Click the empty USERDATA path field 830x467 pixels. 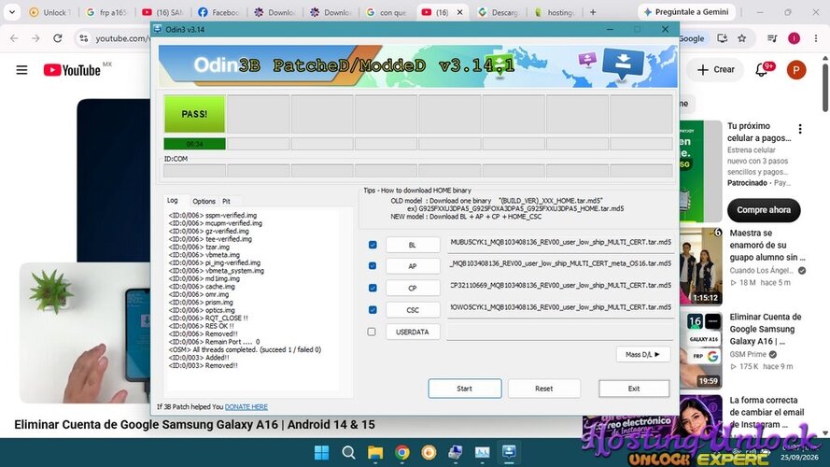coord(560,332)
